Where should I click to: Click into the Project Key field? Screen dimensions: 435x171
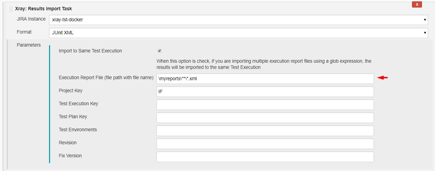(x=265, y=91)
